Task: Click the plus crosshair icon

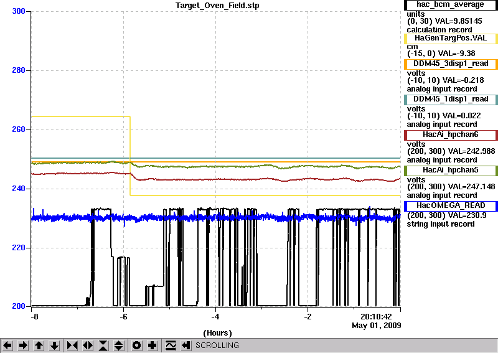Action: (x=152, y=346)
